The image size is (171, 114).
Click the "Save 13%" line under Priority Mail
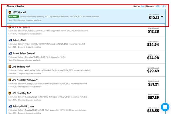click(x=25, y=47)
